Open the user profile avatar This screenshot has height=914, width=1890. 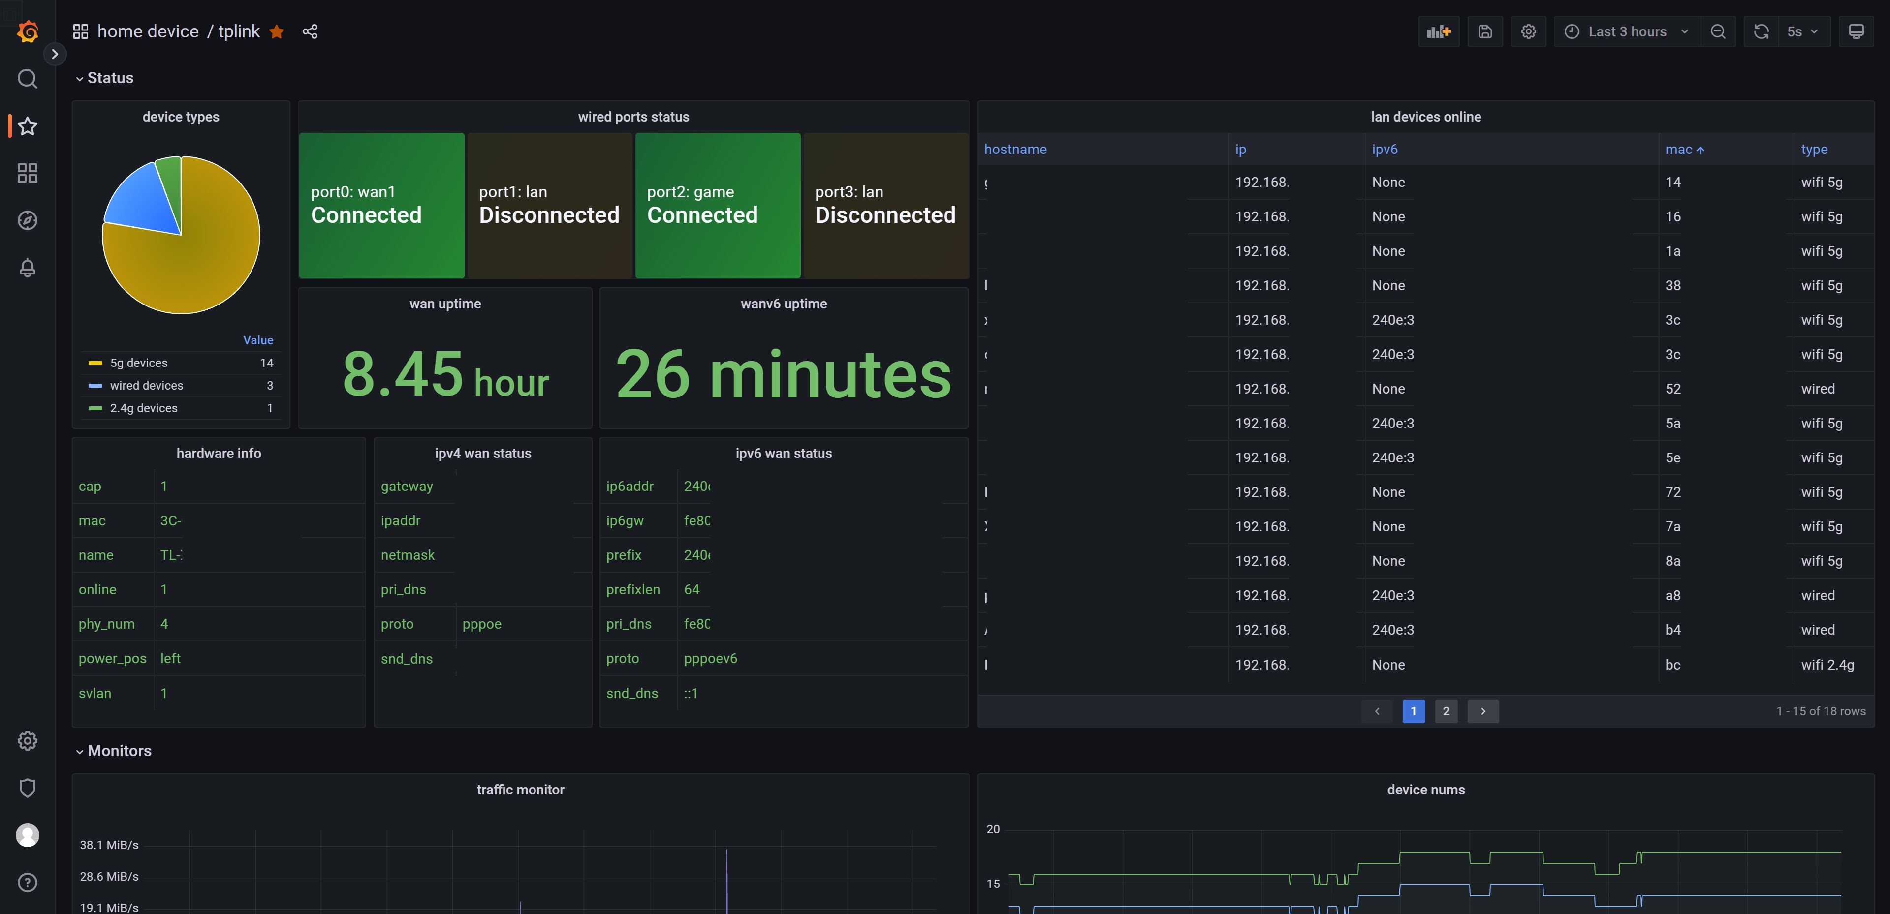(27, 835)
